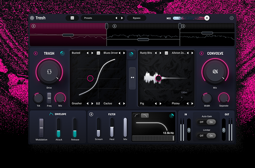Click the Trash module modulation indicator
Screen dimensions: 255x168
point(62,53)
